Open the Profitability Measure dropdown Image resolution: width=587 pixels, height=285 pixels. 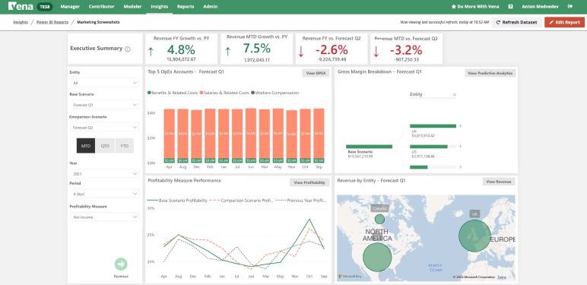click(x=105, y=217)
